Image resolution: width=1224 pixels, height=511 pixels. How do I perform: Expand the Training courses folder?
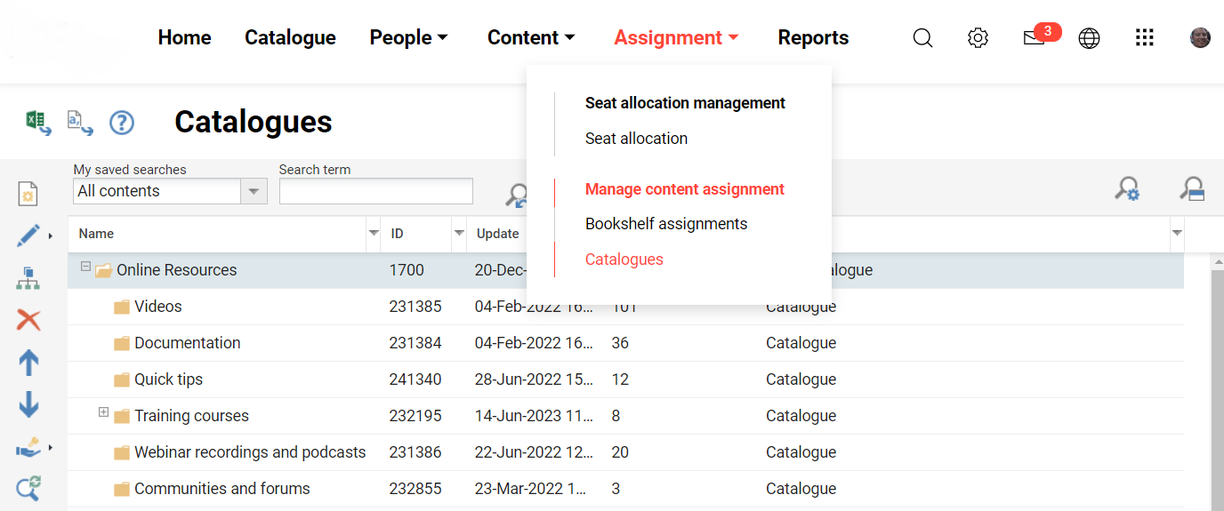[103, 412]
